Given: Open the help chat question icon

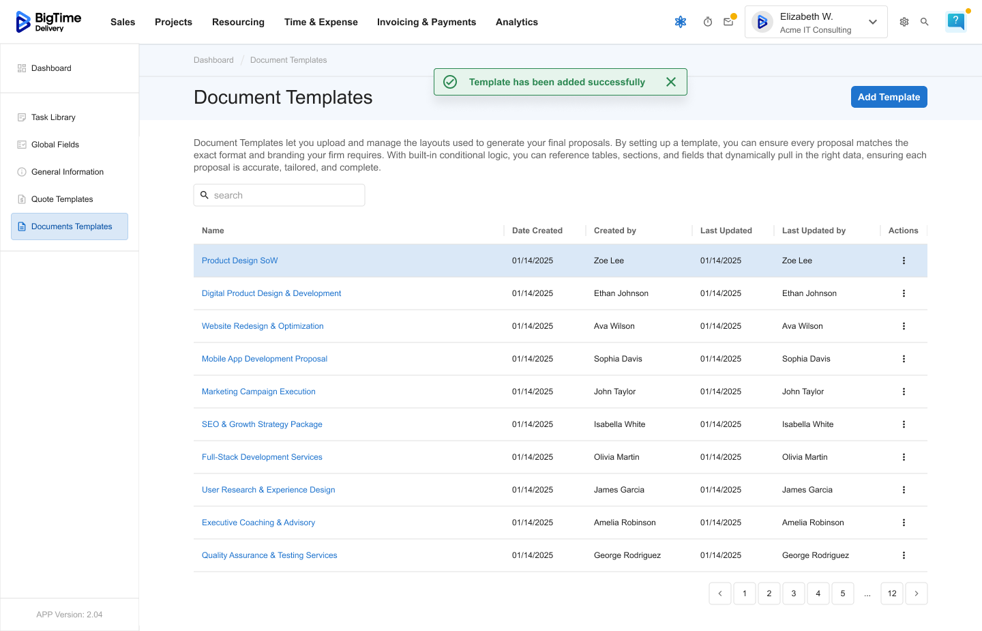Looking at the screenshot, I should 956,21.
